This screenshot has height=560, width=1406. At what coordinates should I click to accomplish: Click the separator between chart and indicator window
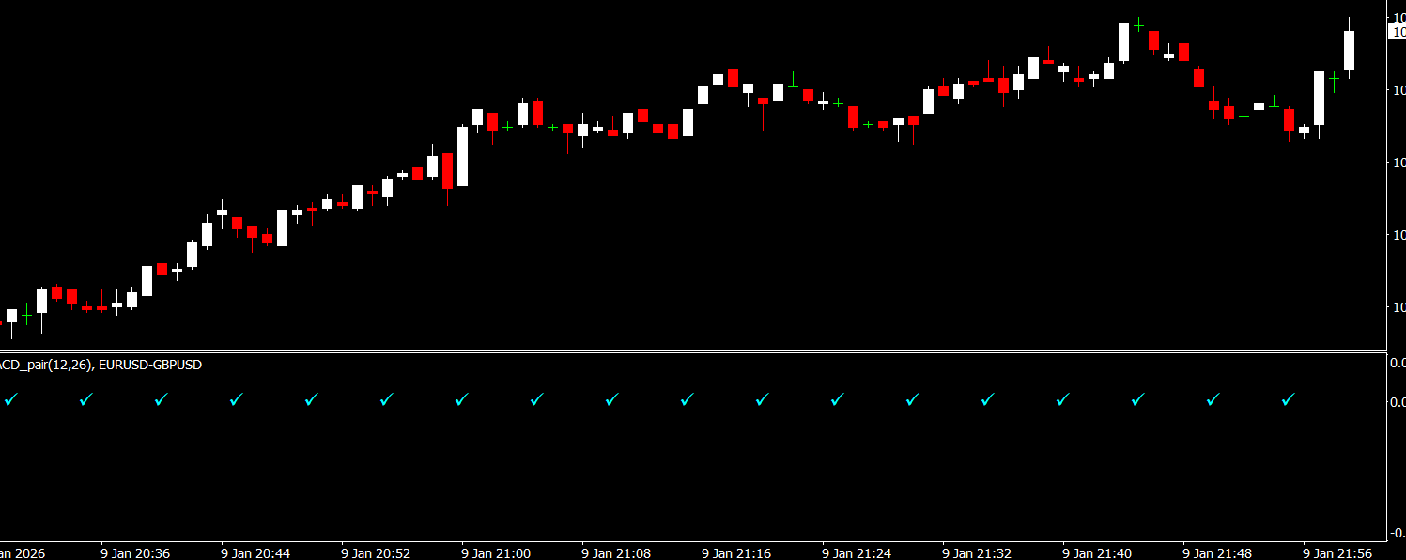tap(693, 352)
